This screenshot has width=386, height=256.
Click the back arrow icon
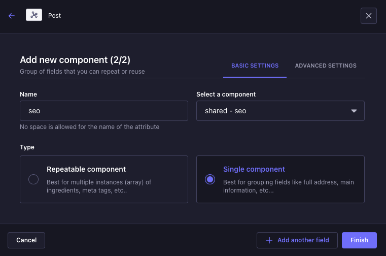[x=12, y=16]
